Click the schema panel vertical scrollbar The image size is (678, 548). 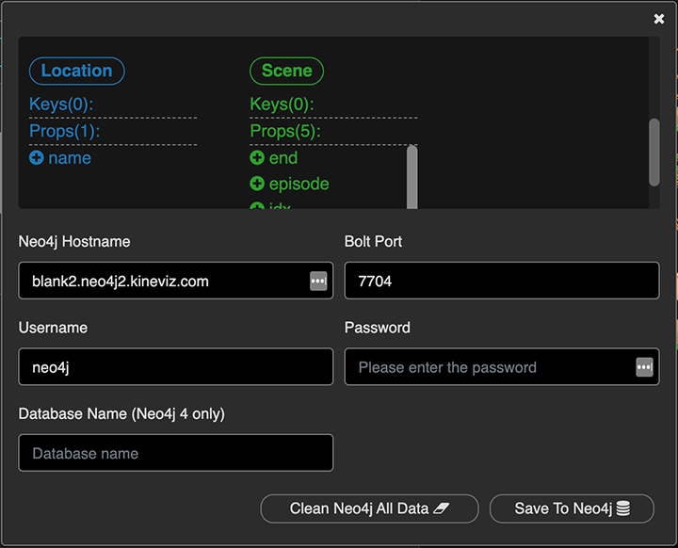click(654, 153)
